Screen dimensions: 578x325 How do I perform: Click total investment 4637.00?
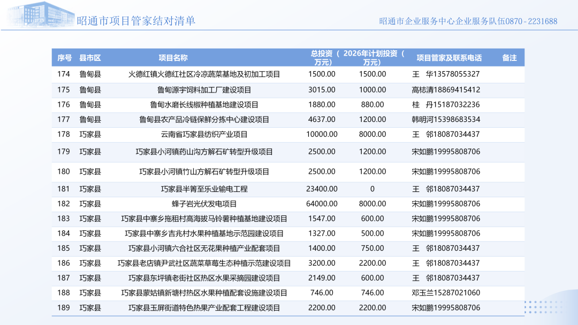(x=322, y=120)
